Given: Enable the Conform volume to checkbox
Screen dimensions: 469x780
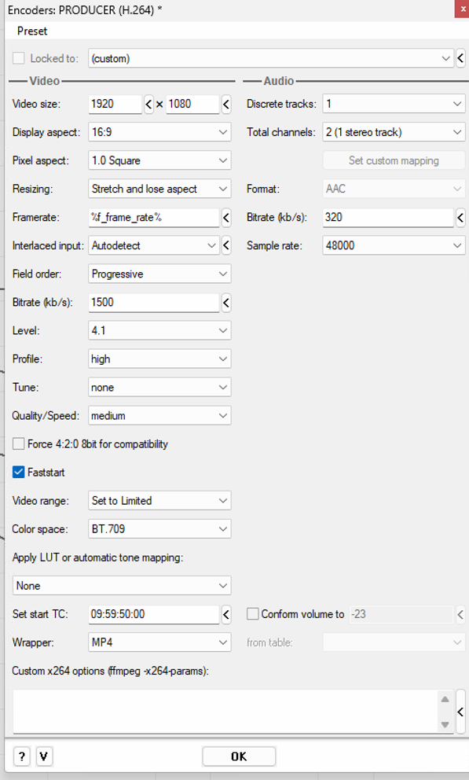Looking at the screenshot, I should [253, 614].
